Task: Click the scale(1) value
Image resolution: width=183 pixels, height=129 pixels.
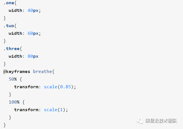Action: tap(55, 110)
